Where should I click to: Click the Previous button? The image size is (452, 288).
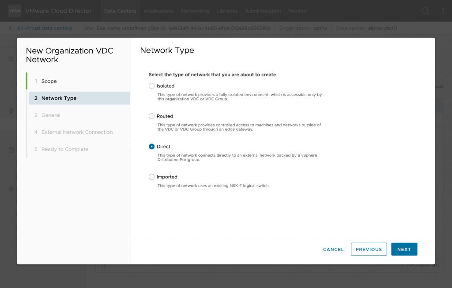point(369,249)
